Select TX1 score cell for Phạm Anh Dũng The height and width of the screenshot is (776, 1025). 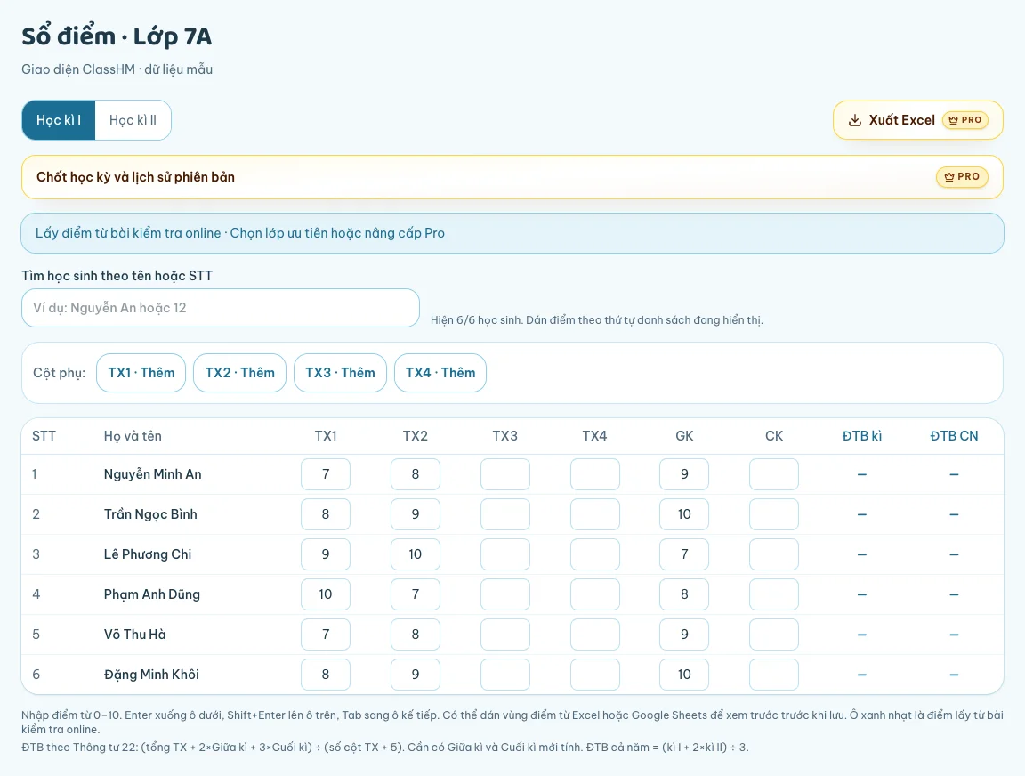(326, 594)
